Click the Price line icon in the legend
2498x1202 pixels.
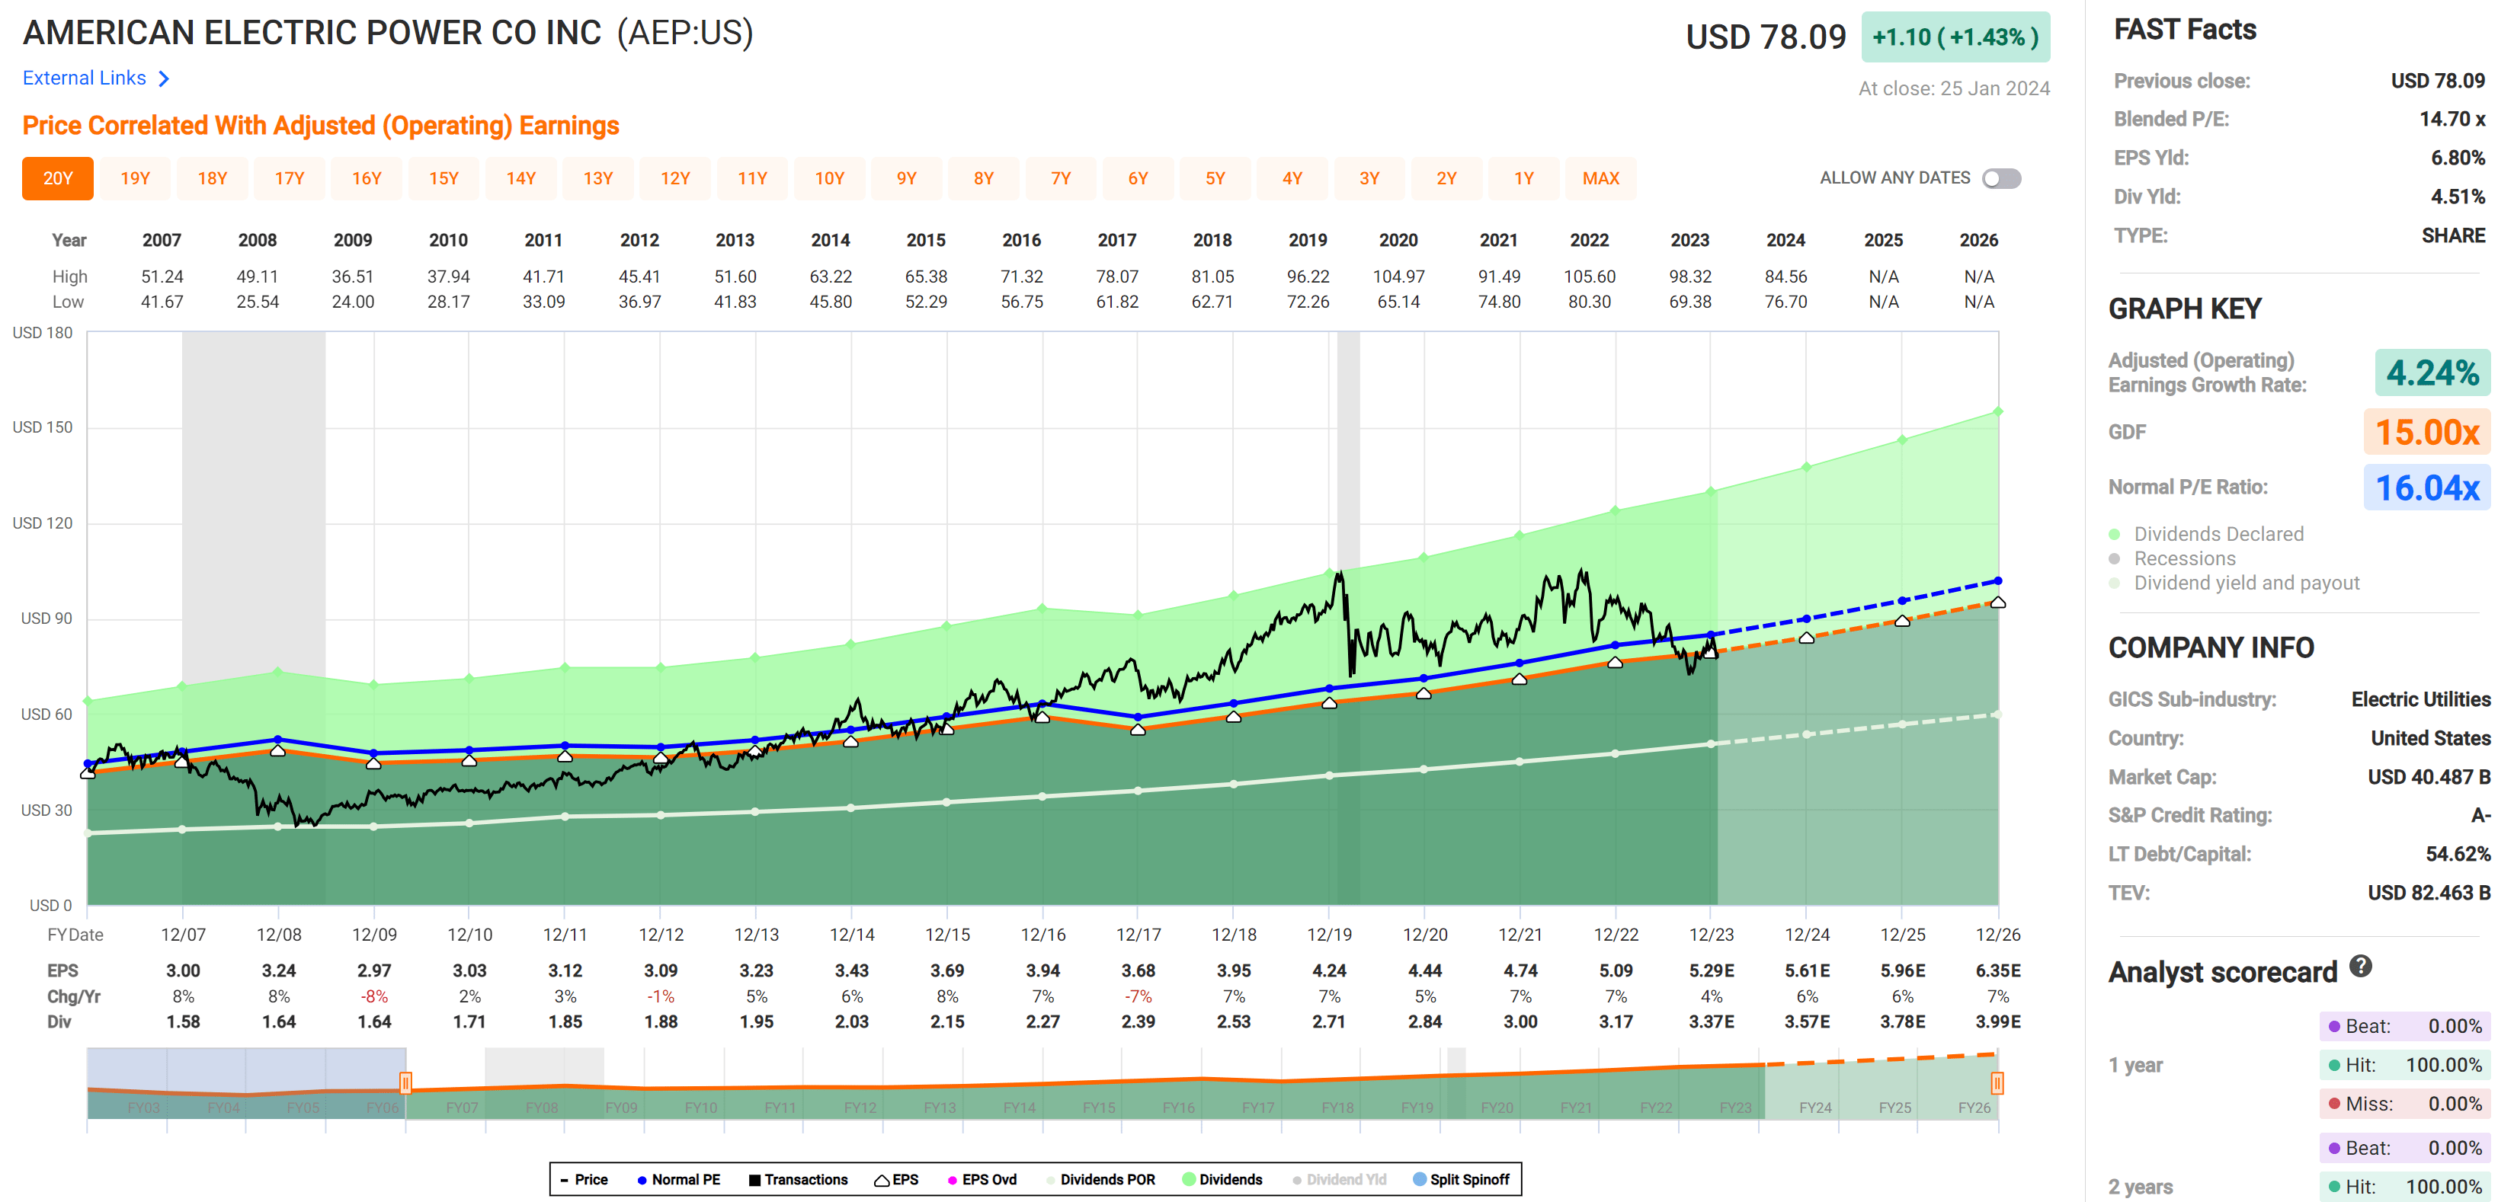(565, 1180)
